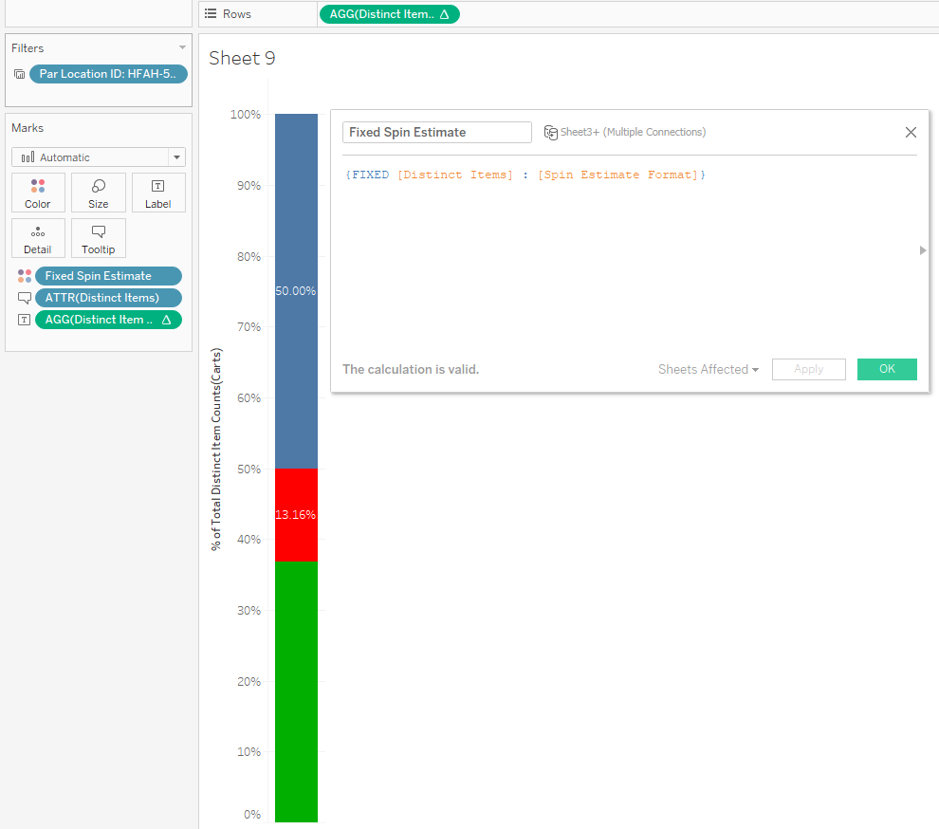939x829 pixels.
Task: Click the Color marks card button
Action: pos(38,193)
